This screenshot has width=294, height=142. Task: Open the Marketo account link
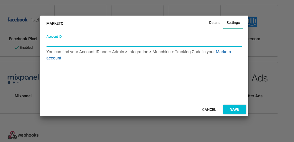[x=223, y=52]
